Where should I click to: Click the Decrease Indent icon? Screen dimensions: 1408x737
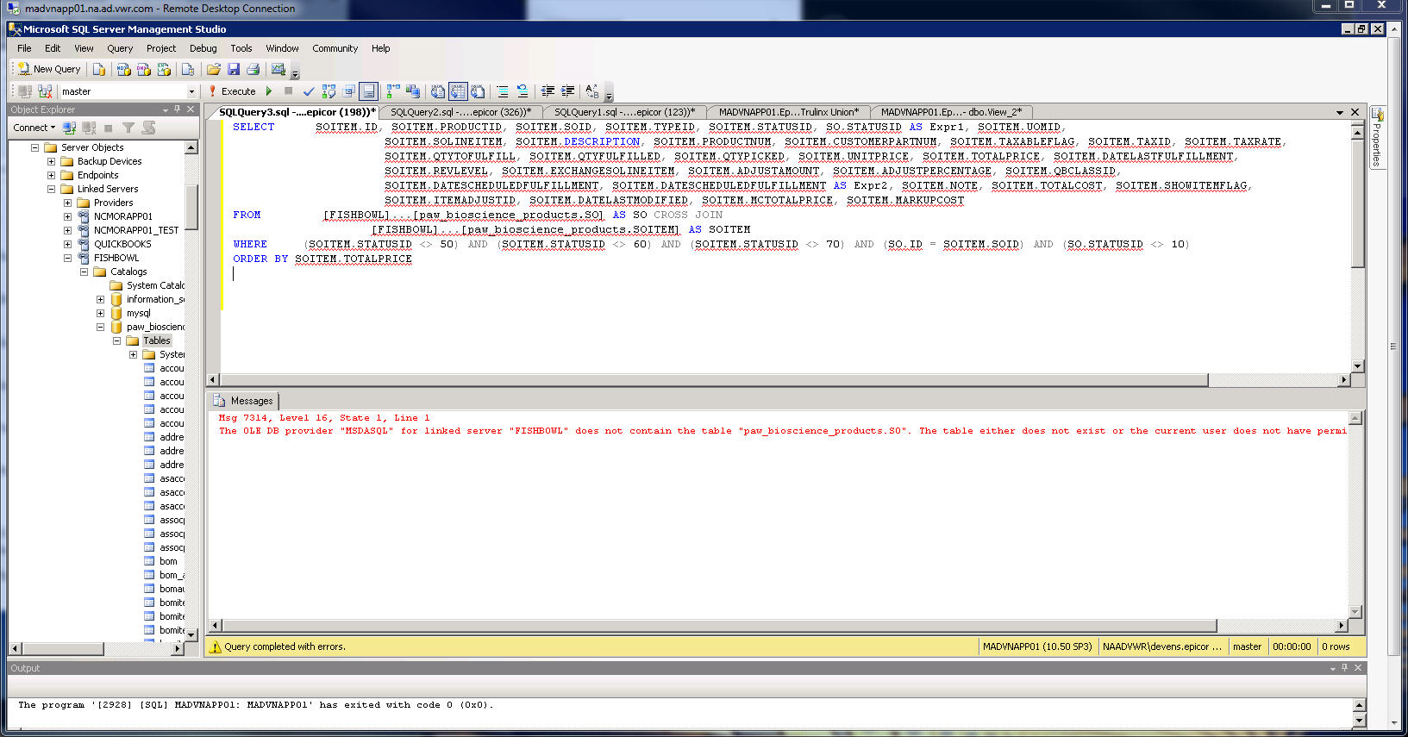[548, 91]
